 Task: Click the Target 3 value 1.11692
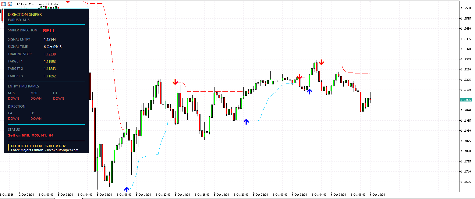tap(50, 76)
